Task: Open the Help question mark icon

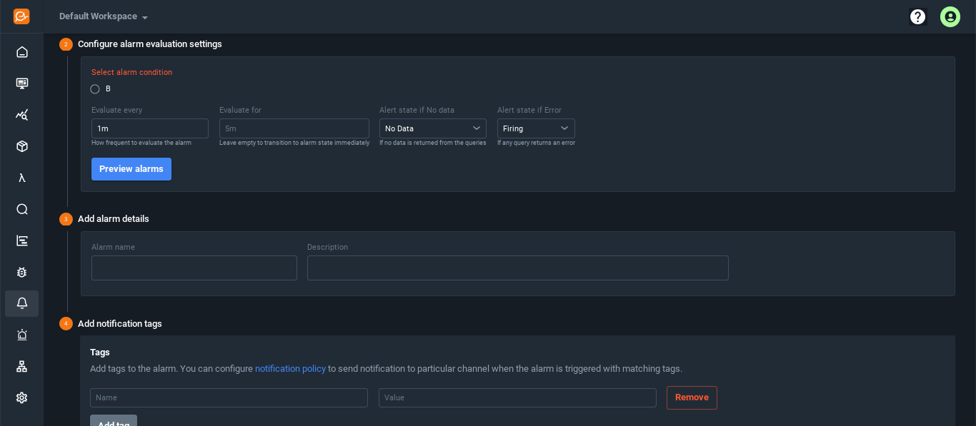Action: coord(917,16)
